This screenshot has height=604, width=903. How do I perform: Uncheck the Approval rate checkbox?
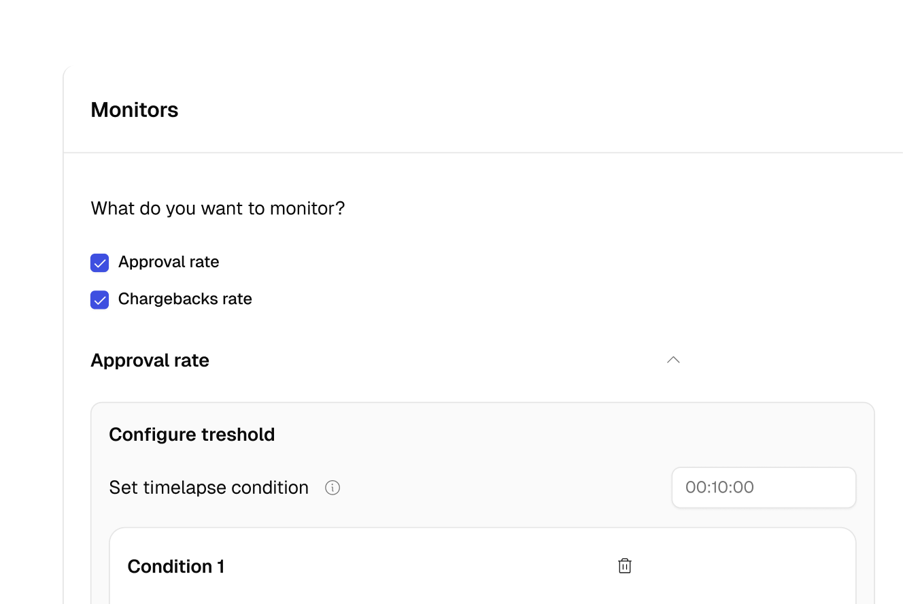coord(100,263)
